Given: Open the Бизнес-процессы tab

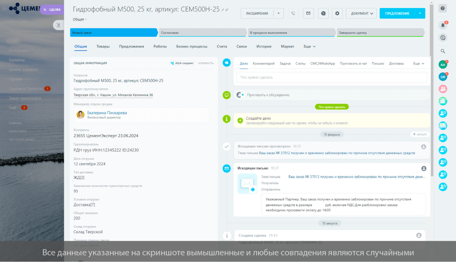Looking at the screenshot, I should tap(192, 46).
